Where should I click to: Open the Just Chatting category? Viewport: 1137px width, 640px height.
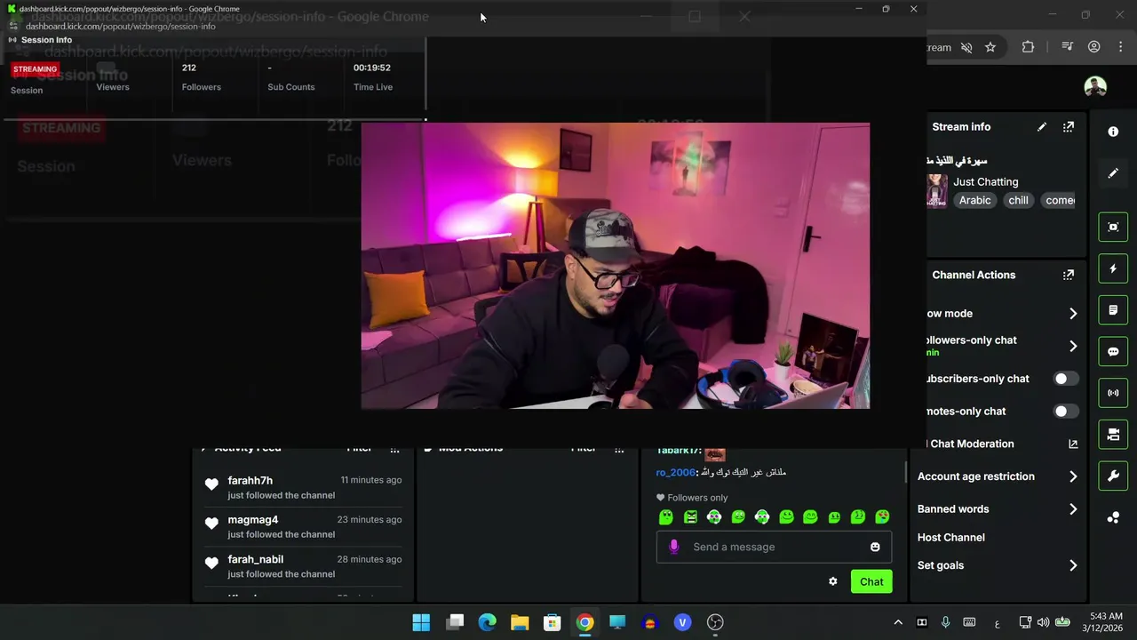click(x=986, y=181)
